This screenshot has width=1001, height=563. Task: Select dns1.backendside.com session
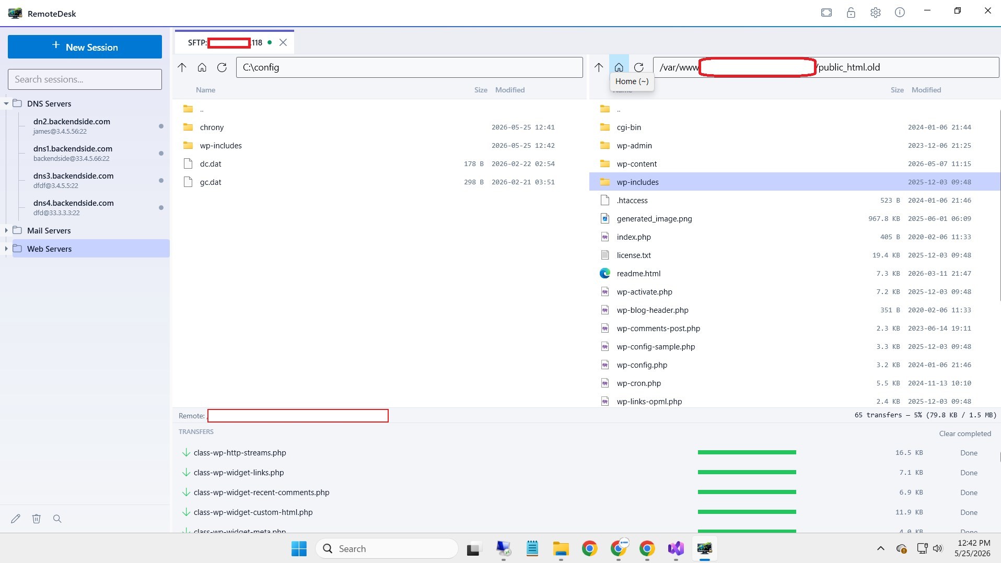tap(91, 153)
